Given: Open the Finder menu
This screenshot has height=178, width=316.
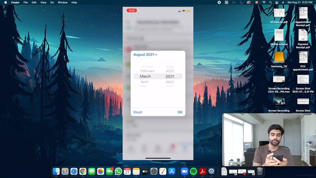Looking at the screenshot, I should [15, 2].
